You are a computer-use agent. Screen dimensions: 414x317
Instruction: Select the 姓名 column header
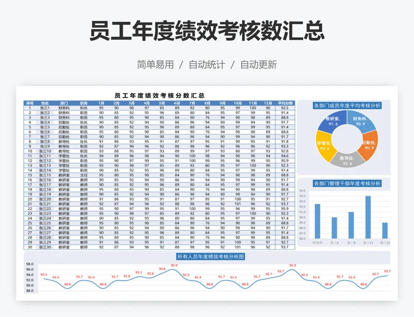pyautogui.click(x=45, y=103)
